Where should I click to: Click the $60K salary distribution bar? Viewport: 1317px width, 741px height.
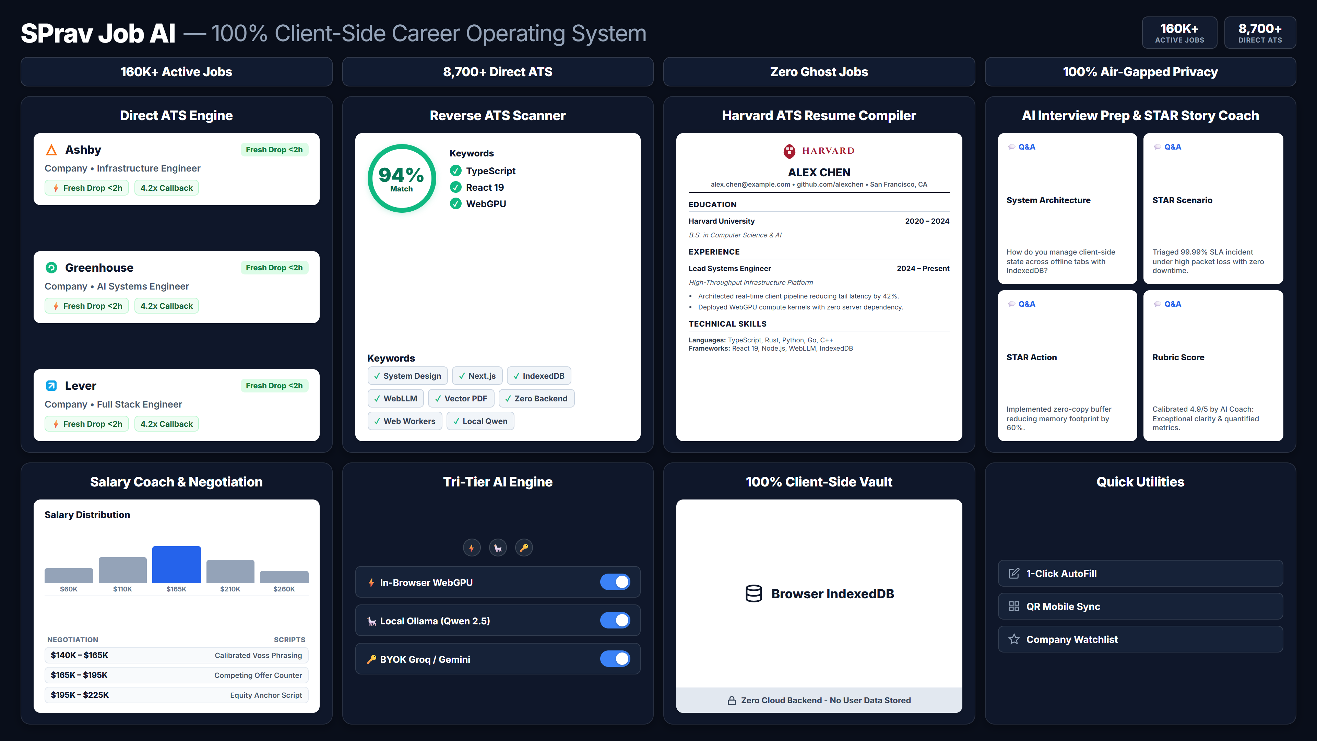pyautogui.click(x=69, y=575)
